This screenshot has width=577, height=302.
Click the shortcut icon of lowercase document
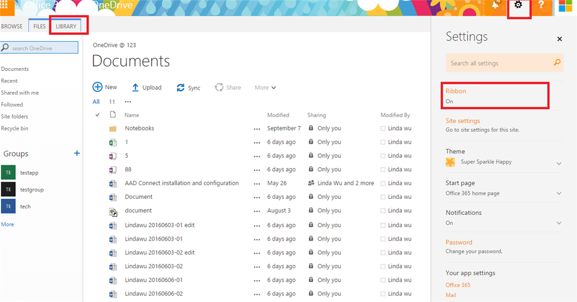click(113, 212)
